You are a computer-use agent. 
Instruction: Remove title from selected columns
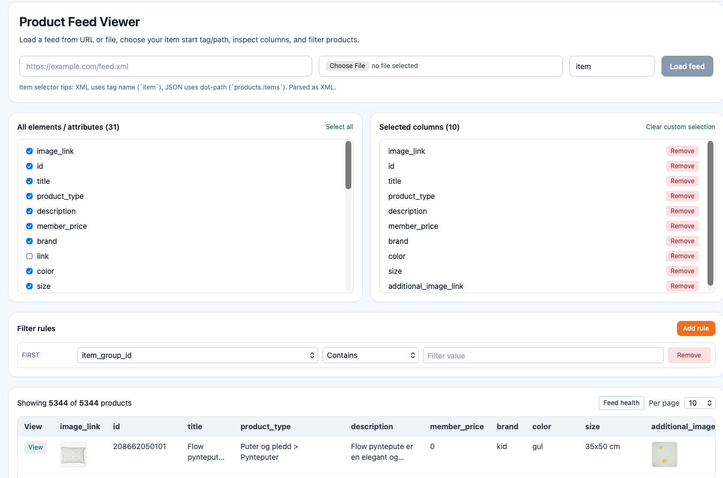(x=682, y=181)
